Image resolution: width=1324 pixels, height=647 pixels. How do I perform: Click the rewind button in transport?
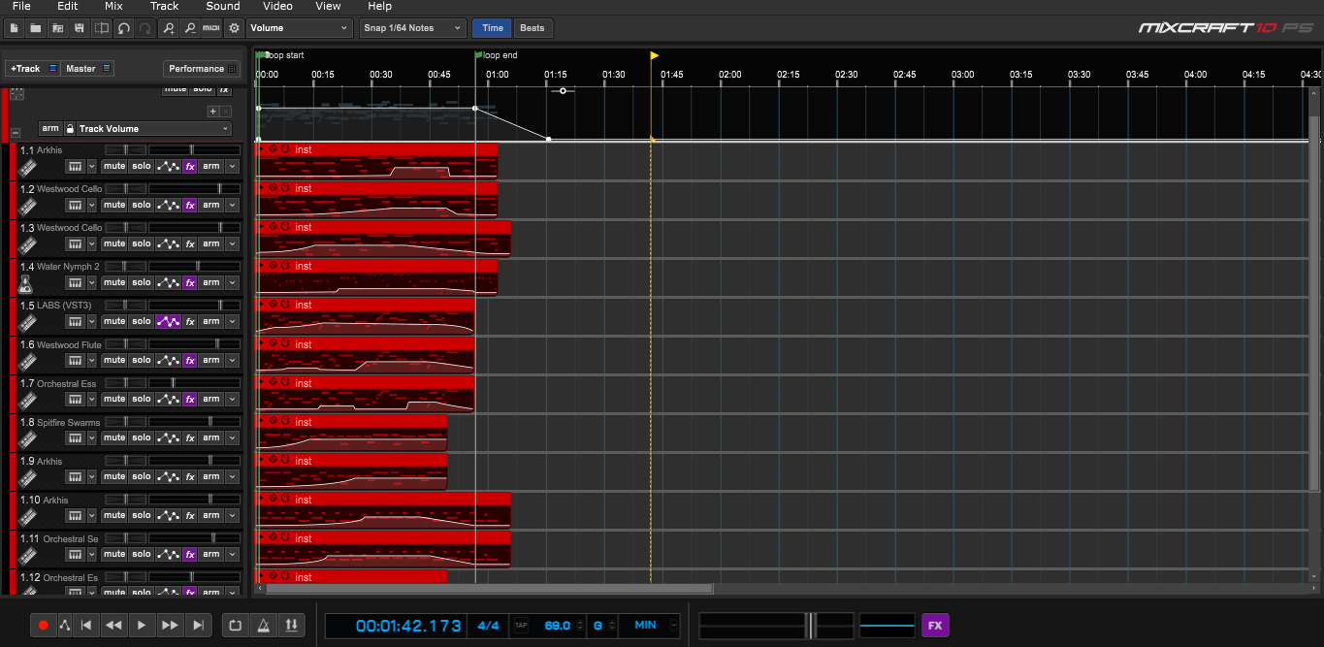tap(113, 626)
